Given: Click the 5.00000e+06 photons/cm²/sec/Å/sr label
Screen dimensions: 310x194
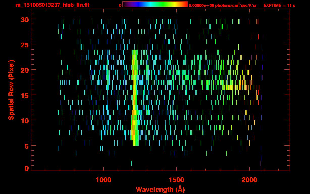Looking at the screenshot, I should coord(223,5).
